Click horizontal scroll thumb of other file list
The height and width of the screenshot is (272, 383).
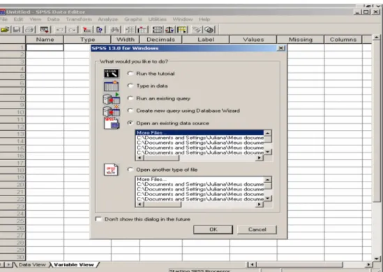click(x=163, y=205)
